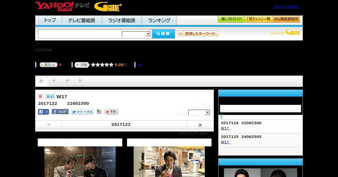Click the 新 new-program badge
Image resolution: width=338 pixels, height=177 pixels.
pos(41,97)
